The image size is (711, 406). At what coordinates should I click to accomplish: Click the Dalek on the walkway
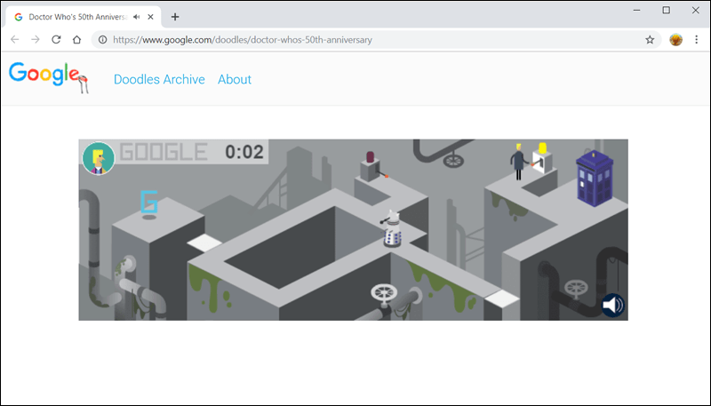tap(392, 229)
